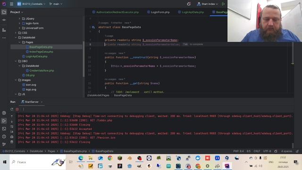Image resolution: width=302 pixels, height=170 pixels.
Task: Show more tool windows ellipsis
Action: (4, 38)
